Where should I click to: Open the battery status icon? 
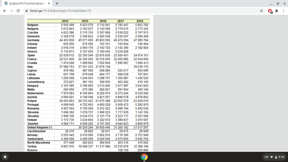276,157
